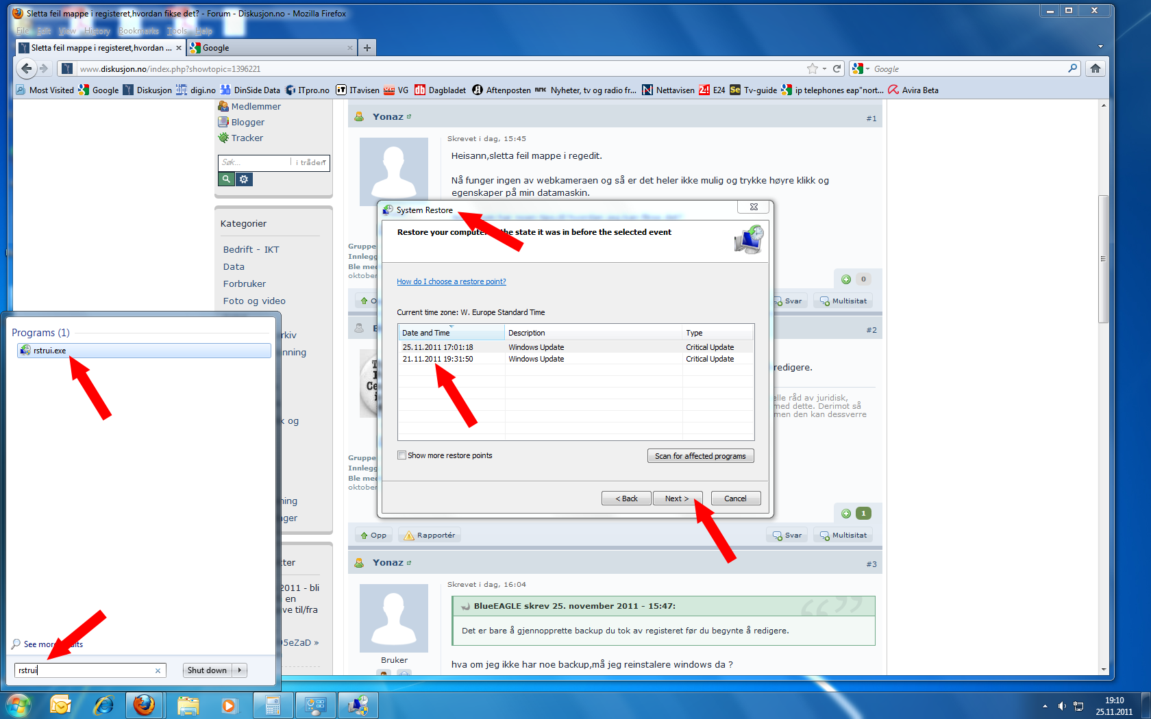Enable Show more restore points checkbox
Image resolution: width=1151 pixels, height=719 pixels.
pos(402,455)
